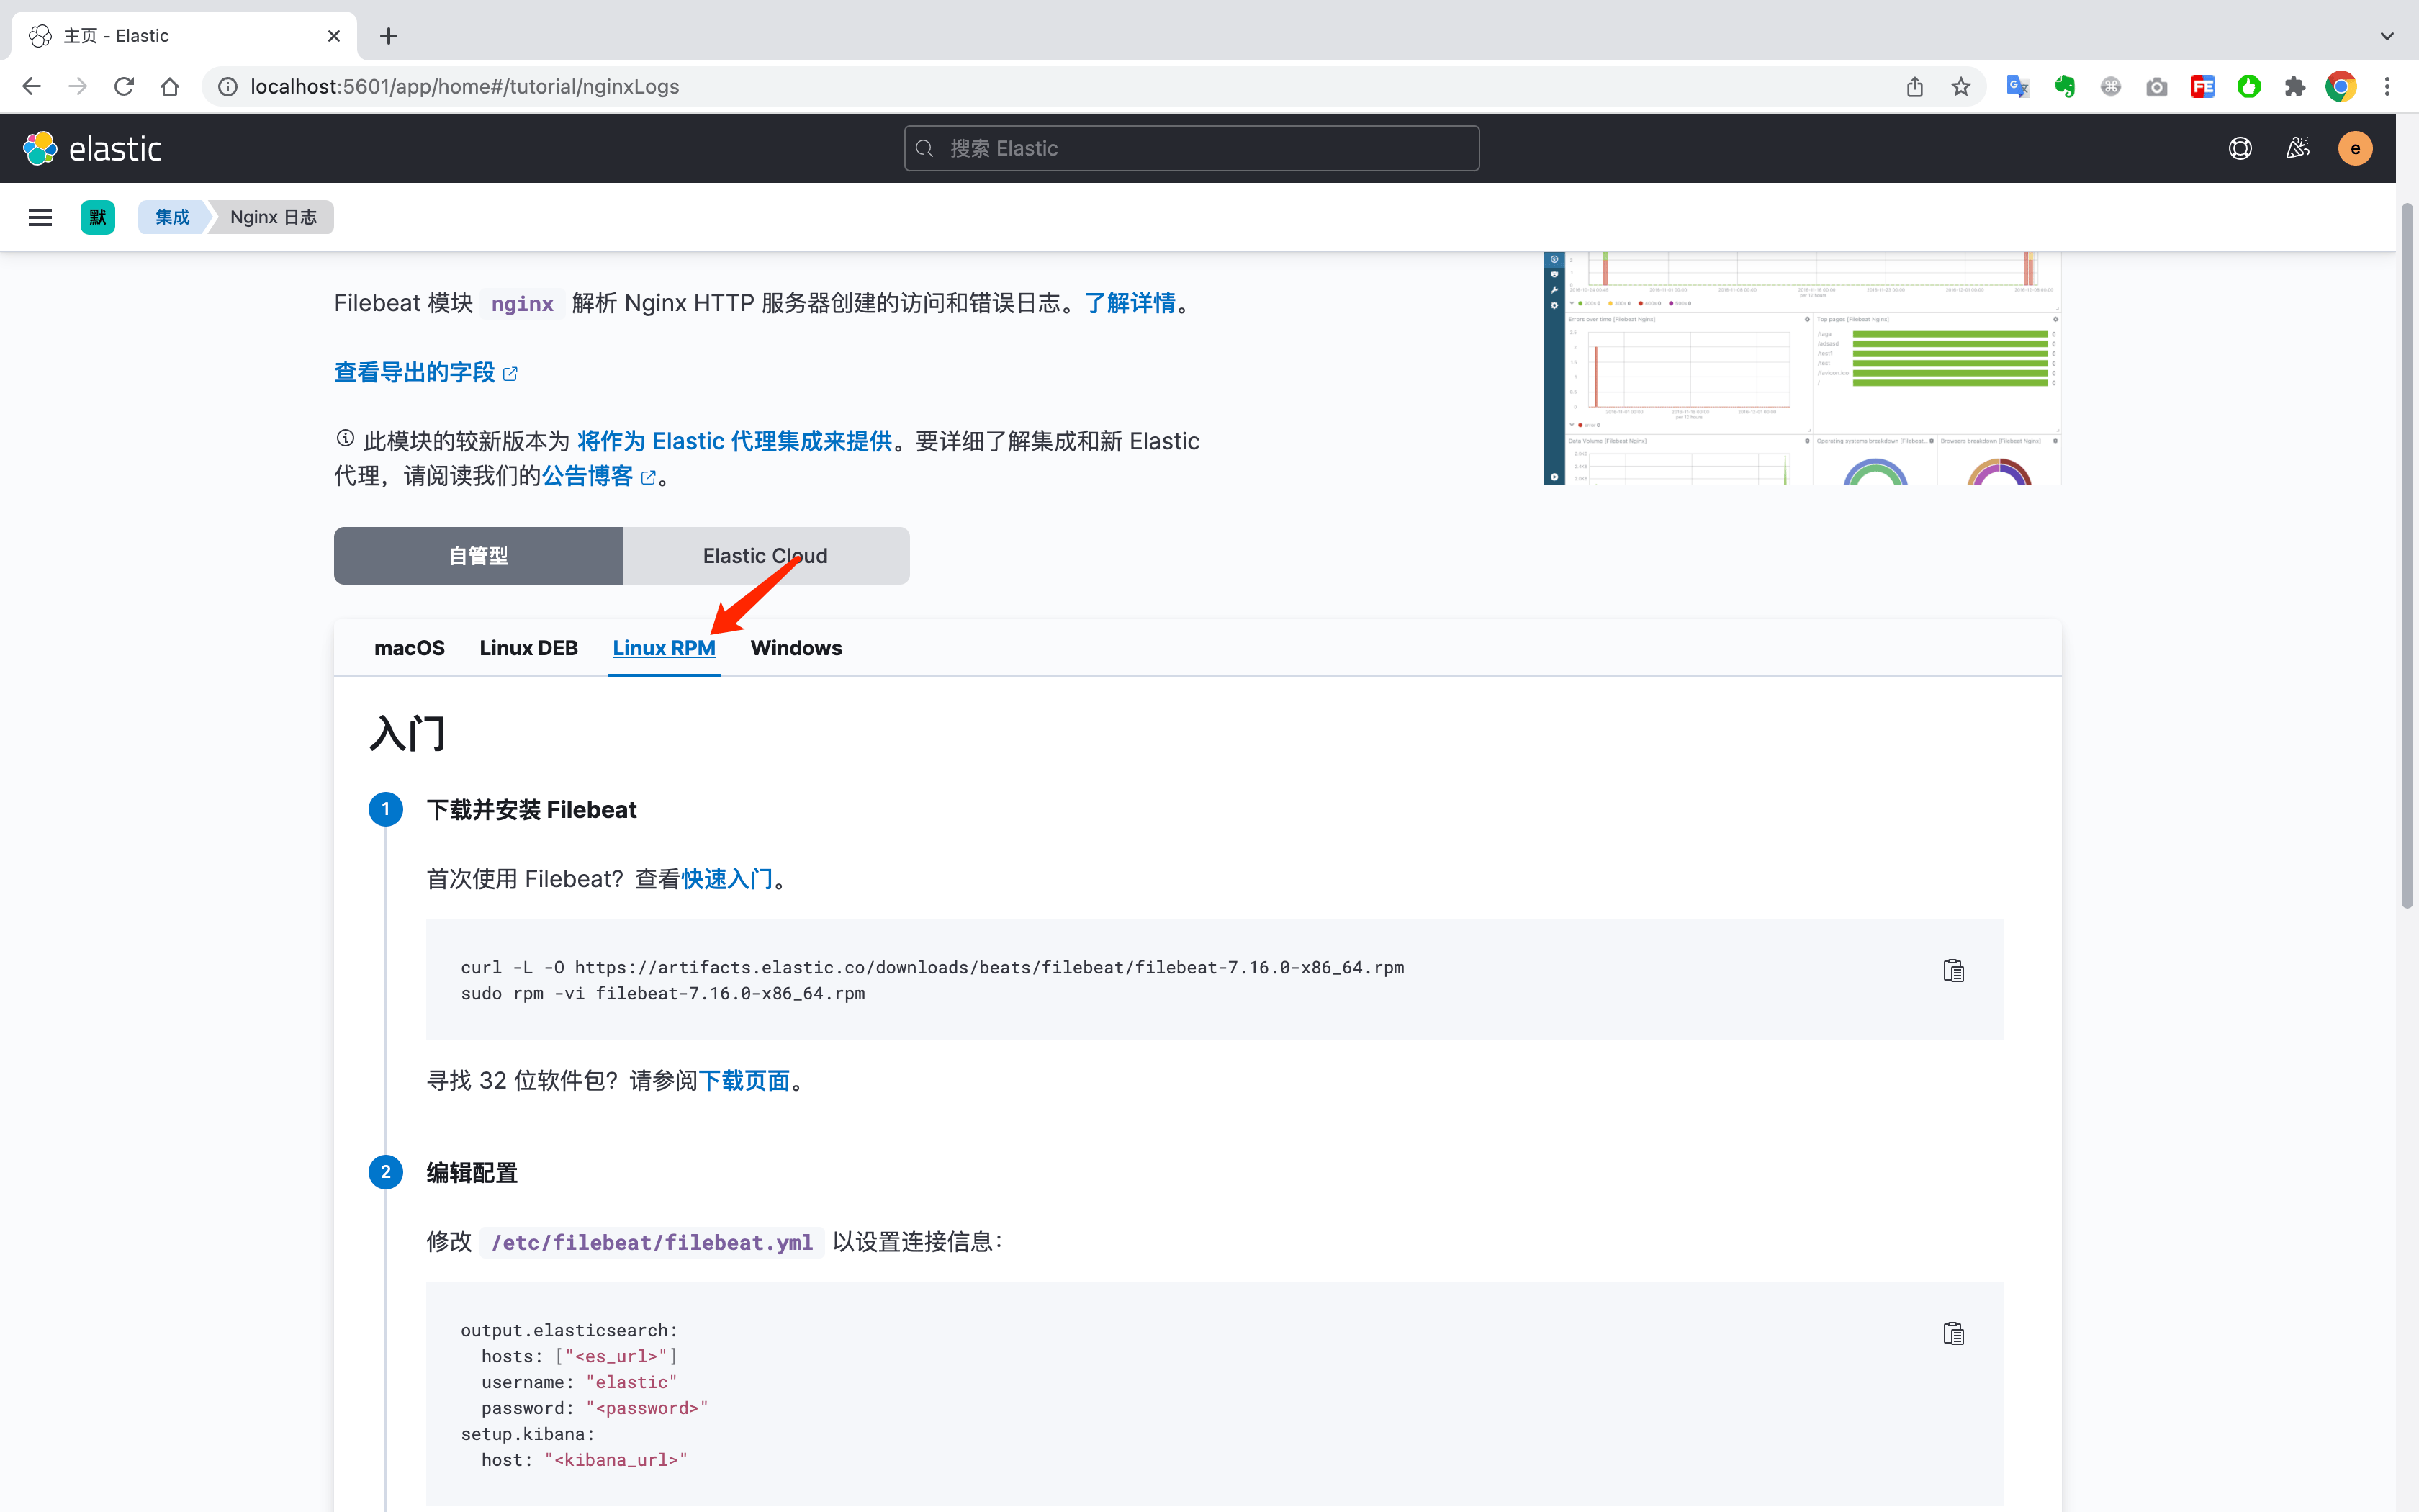Select the macOS tab
This screenshot has width=2419, height=1512.
pos(410,648)
